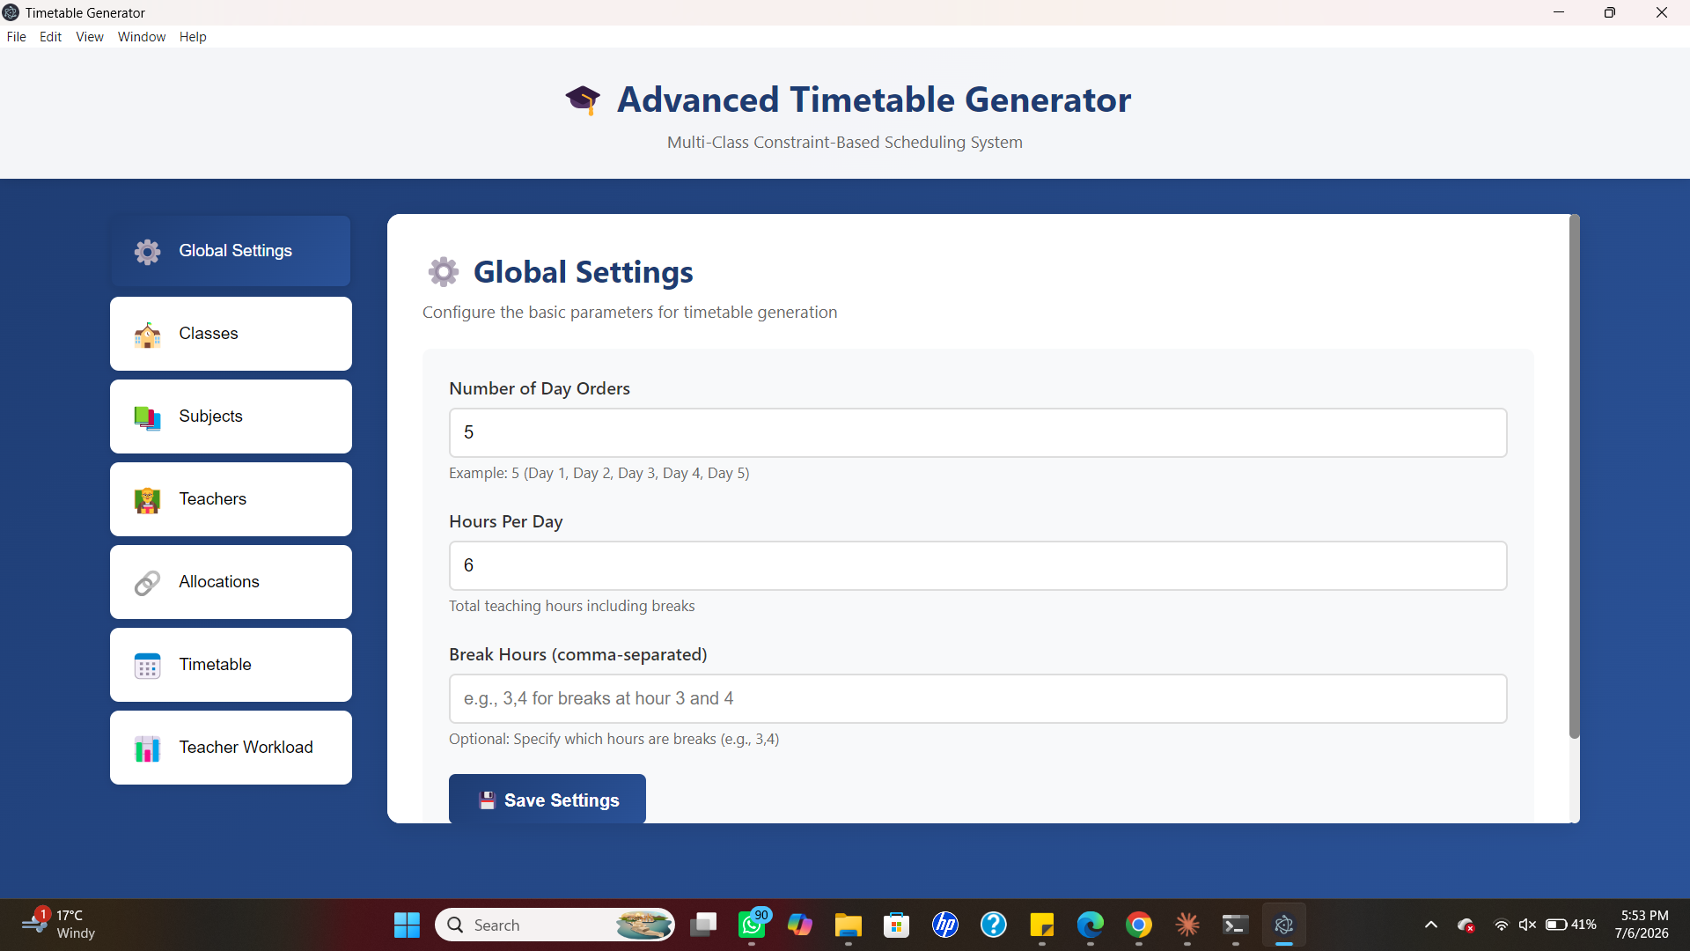Focus the Break Hours input field
Screen dimensions: 1690x951
click(978, 698)
